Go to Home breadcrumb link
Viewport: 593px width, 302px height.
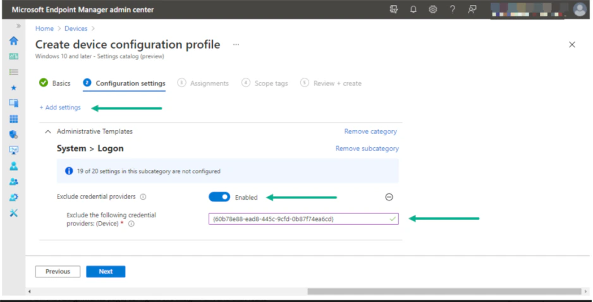(x=44, y=28)
